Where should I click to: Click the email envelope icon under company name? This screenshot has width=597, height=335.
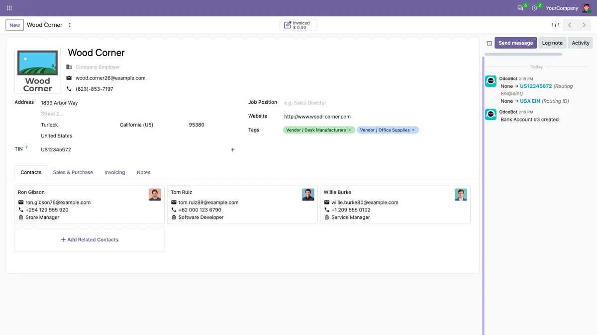coord(69,78)
